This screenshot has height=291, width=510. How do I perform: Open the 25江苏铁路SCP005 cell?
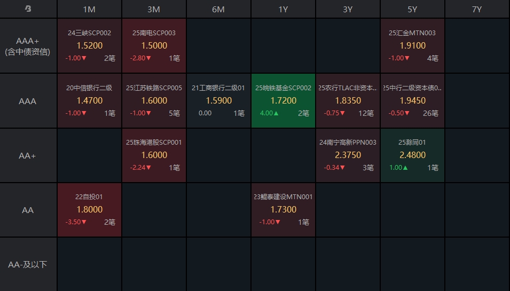(x=154, y=100)
